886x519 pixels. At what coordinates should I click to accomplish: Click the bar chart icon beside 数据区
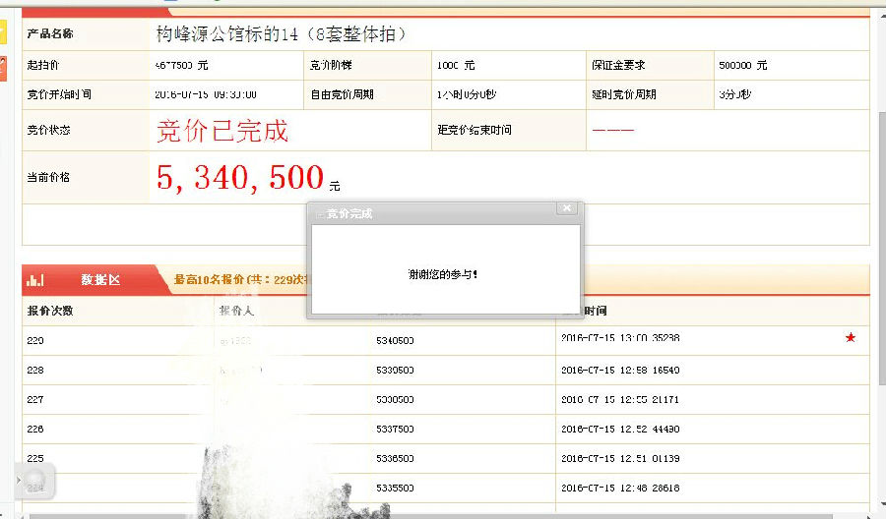(x=35, y=280)
